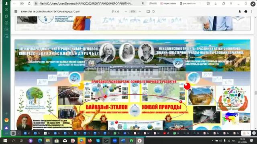Open Yandex Browser taskbar icon
The width and height of the screenshot is (257, 144).
[x=139, y=140]
